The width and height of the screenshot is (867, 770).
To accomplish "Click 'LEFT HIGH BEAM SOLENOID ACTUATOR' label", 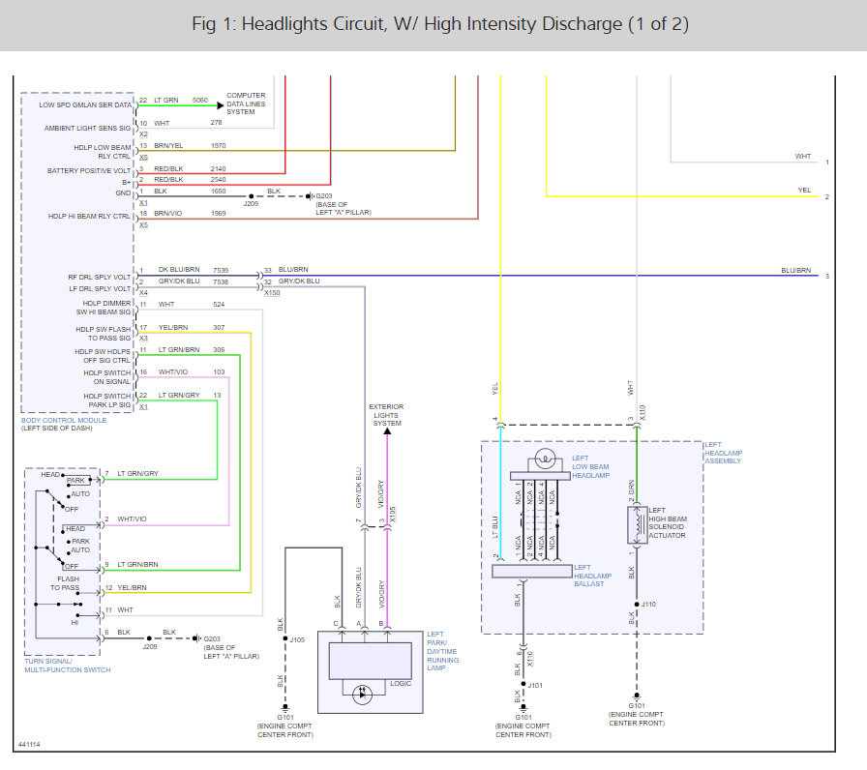I will (x=668, y=523).
